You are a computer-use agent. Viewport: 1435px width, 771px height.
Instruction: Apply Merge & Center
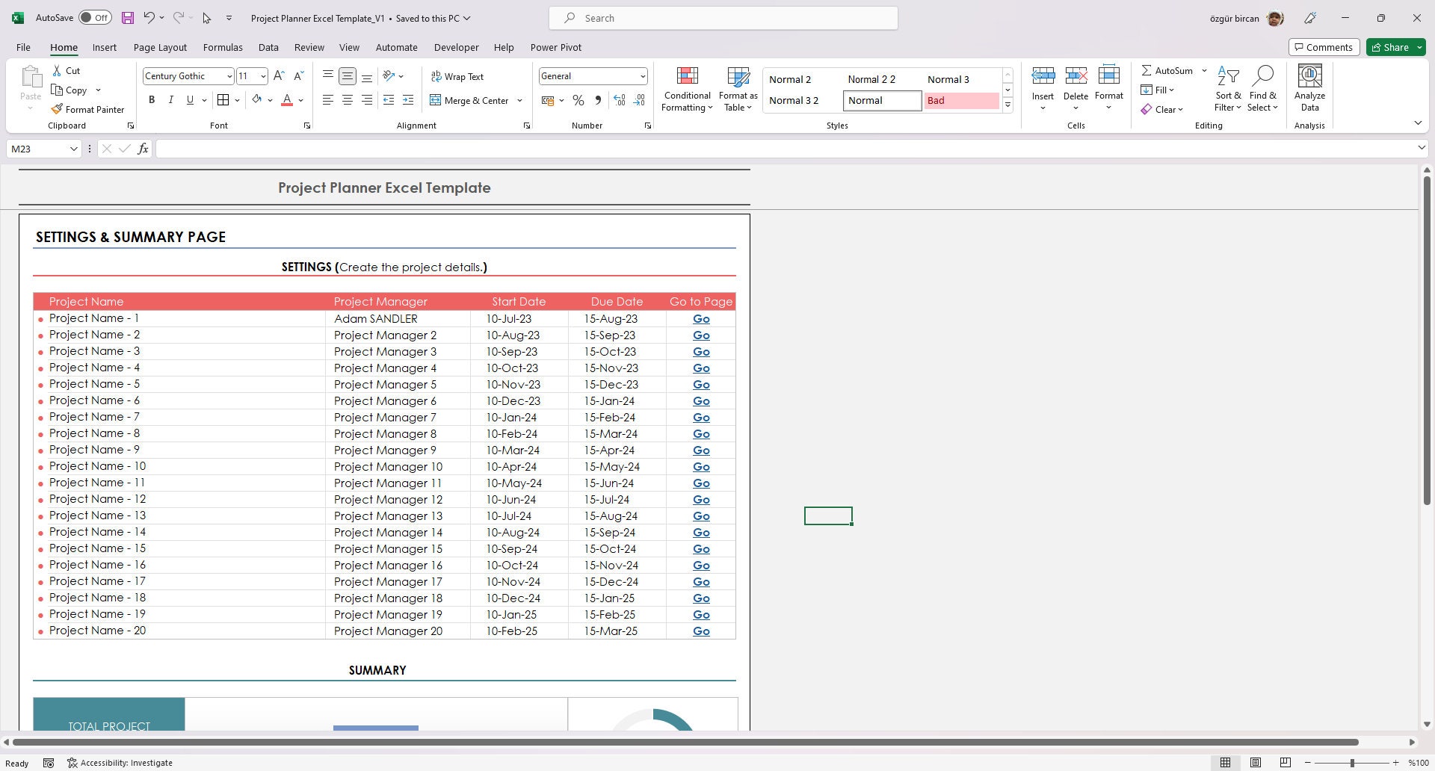(x=469, y=100)
